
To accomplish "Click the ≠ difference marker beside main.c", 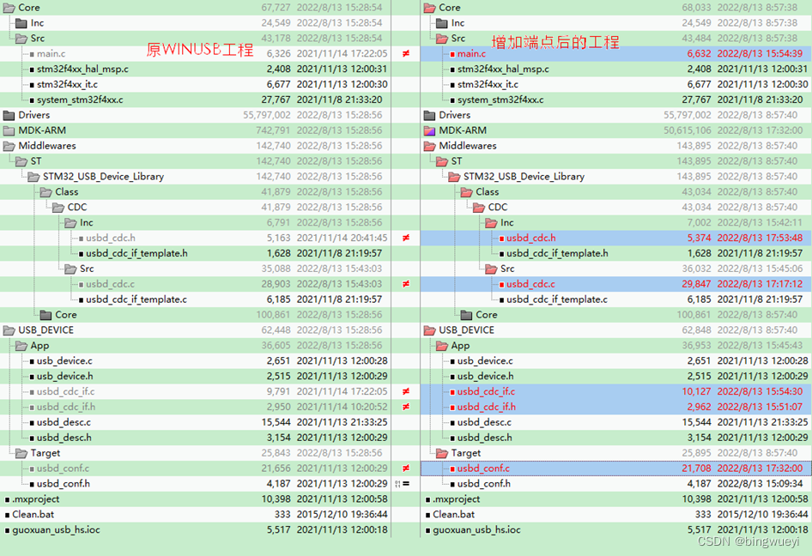I will click(x=405, y=53).
